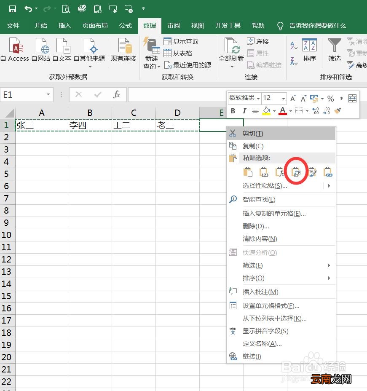Import data from web (自网站)
The height and width of the screenshot is (391, 367).
coord(41,50)
